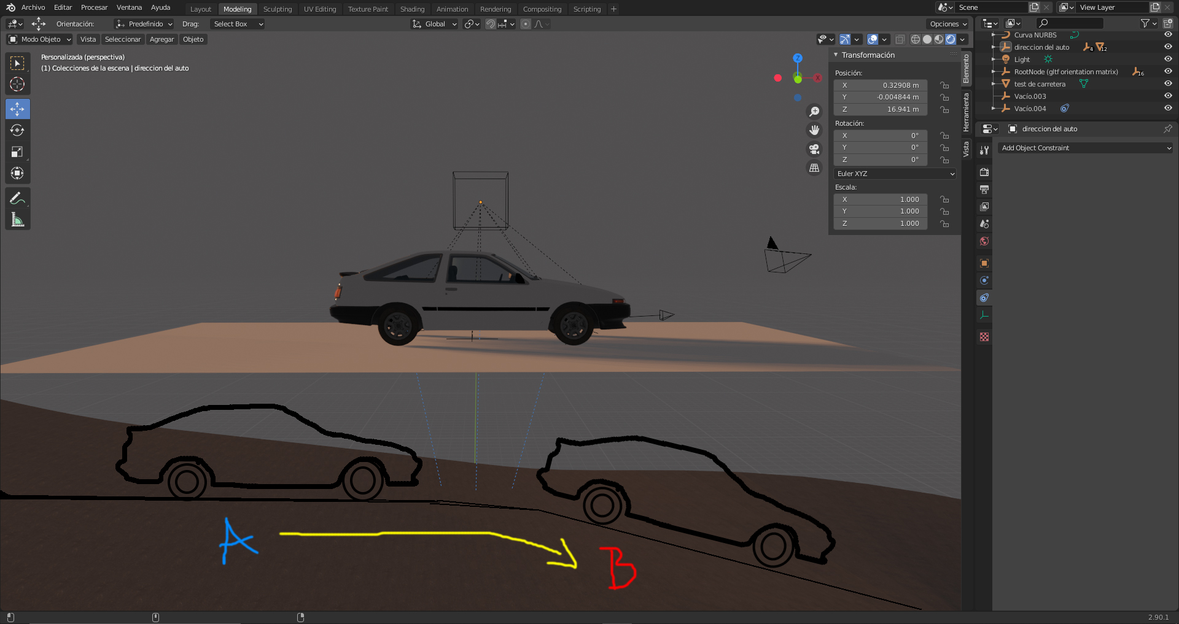The height and width of the screenshot is (624, 1179).
Task: Switch perspective/orthographic grid icon
Action: click(814, 168)
